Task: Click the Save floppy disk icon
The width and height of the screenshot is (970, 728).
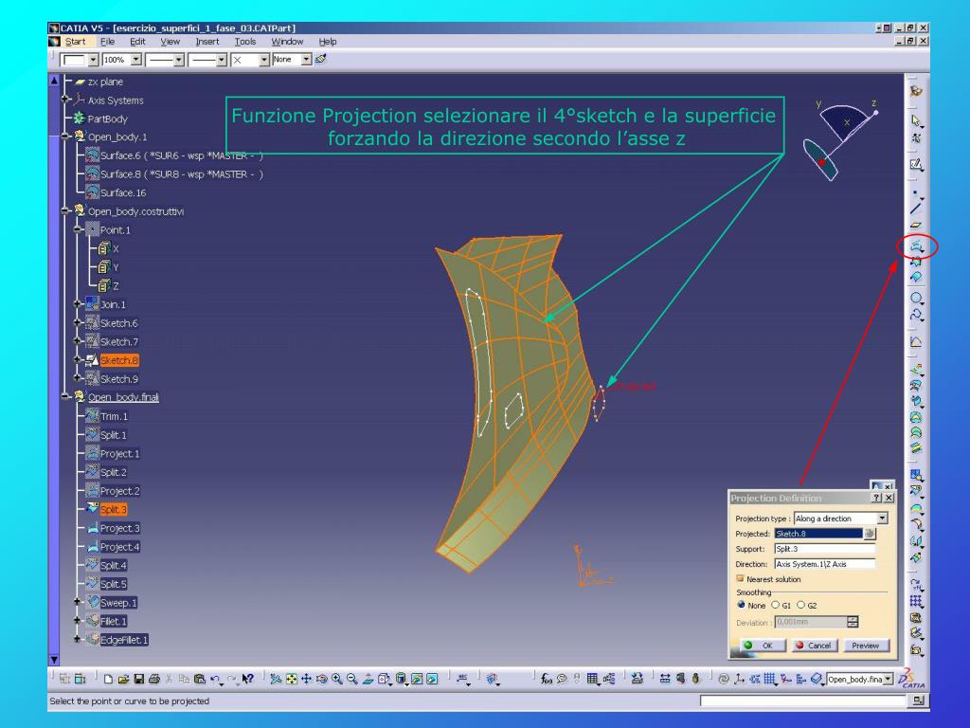Action: click(138, 679)
